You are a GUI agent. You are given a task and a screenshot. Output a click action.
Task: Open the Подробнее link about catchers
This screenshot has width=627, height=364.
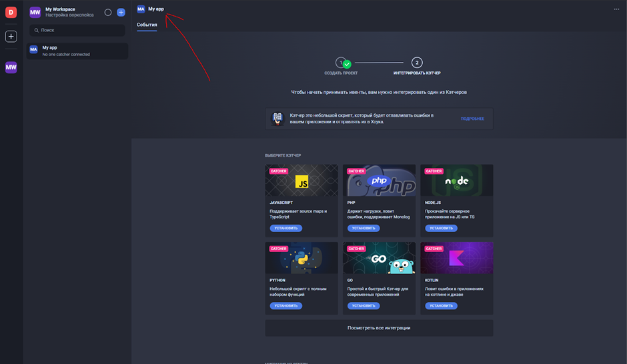[472, 119]
